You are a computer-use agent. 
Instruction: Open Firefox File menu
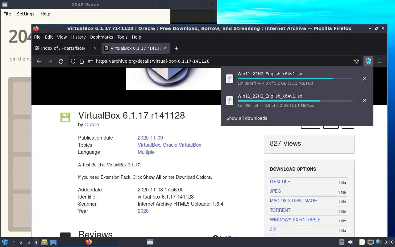click(x=37, y=37)
